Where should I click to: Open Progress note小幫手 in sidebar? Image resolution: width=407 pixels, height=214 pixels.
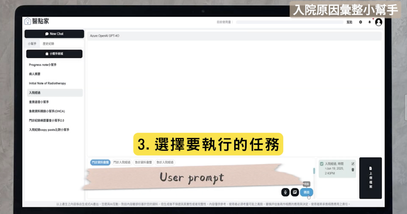point(43,65)
